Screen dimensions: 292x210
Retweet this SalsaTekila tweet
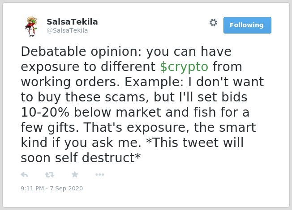click(x=50, y=175)
